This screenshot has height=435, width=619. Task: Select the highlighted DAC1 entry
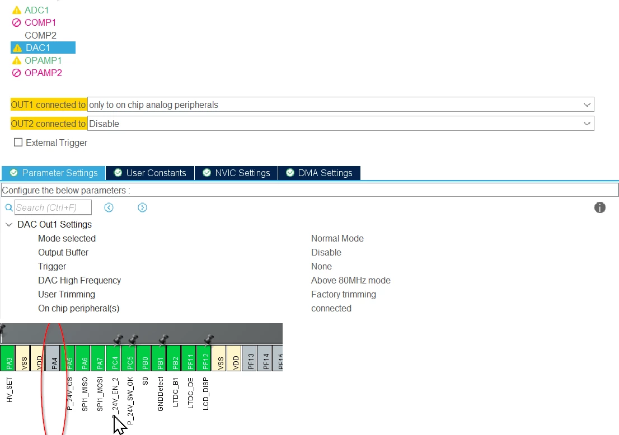coord(43,48)
